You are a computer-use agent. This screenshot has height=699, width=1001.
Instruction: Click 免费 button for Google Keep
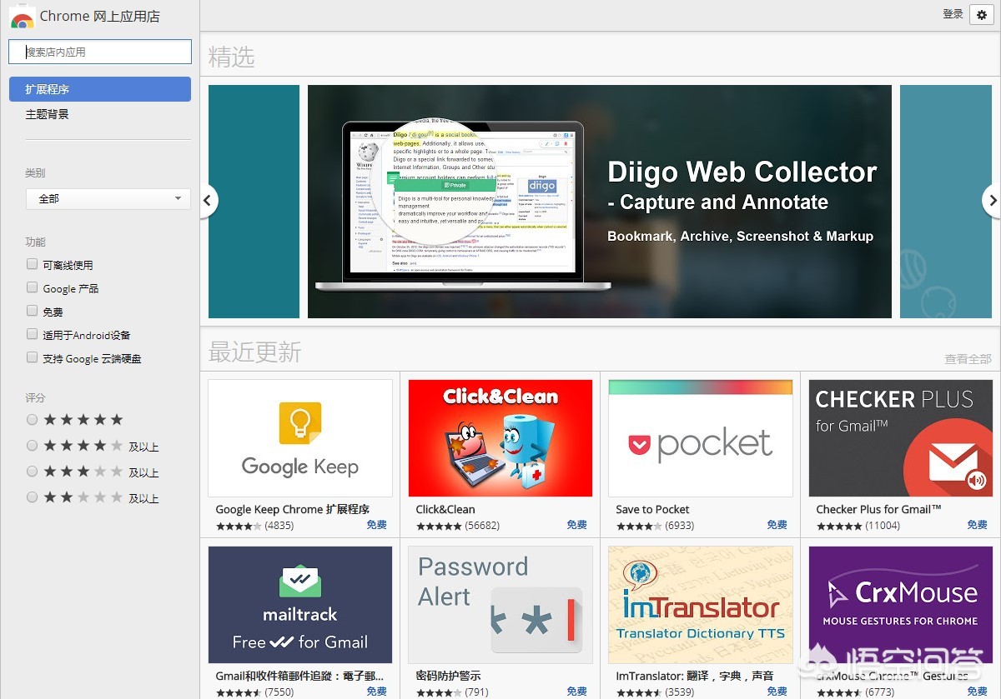pyautogui.click(x=376, y=525)
